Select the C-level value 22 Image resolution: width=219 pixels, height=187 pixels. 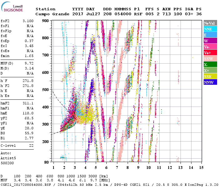[x=31, y=146]
